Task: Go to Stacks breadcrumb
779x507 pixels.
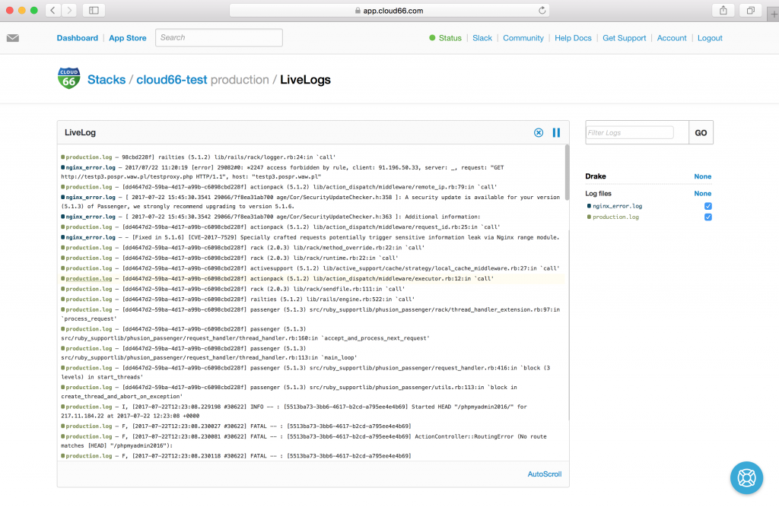Action: coord(107,80)
